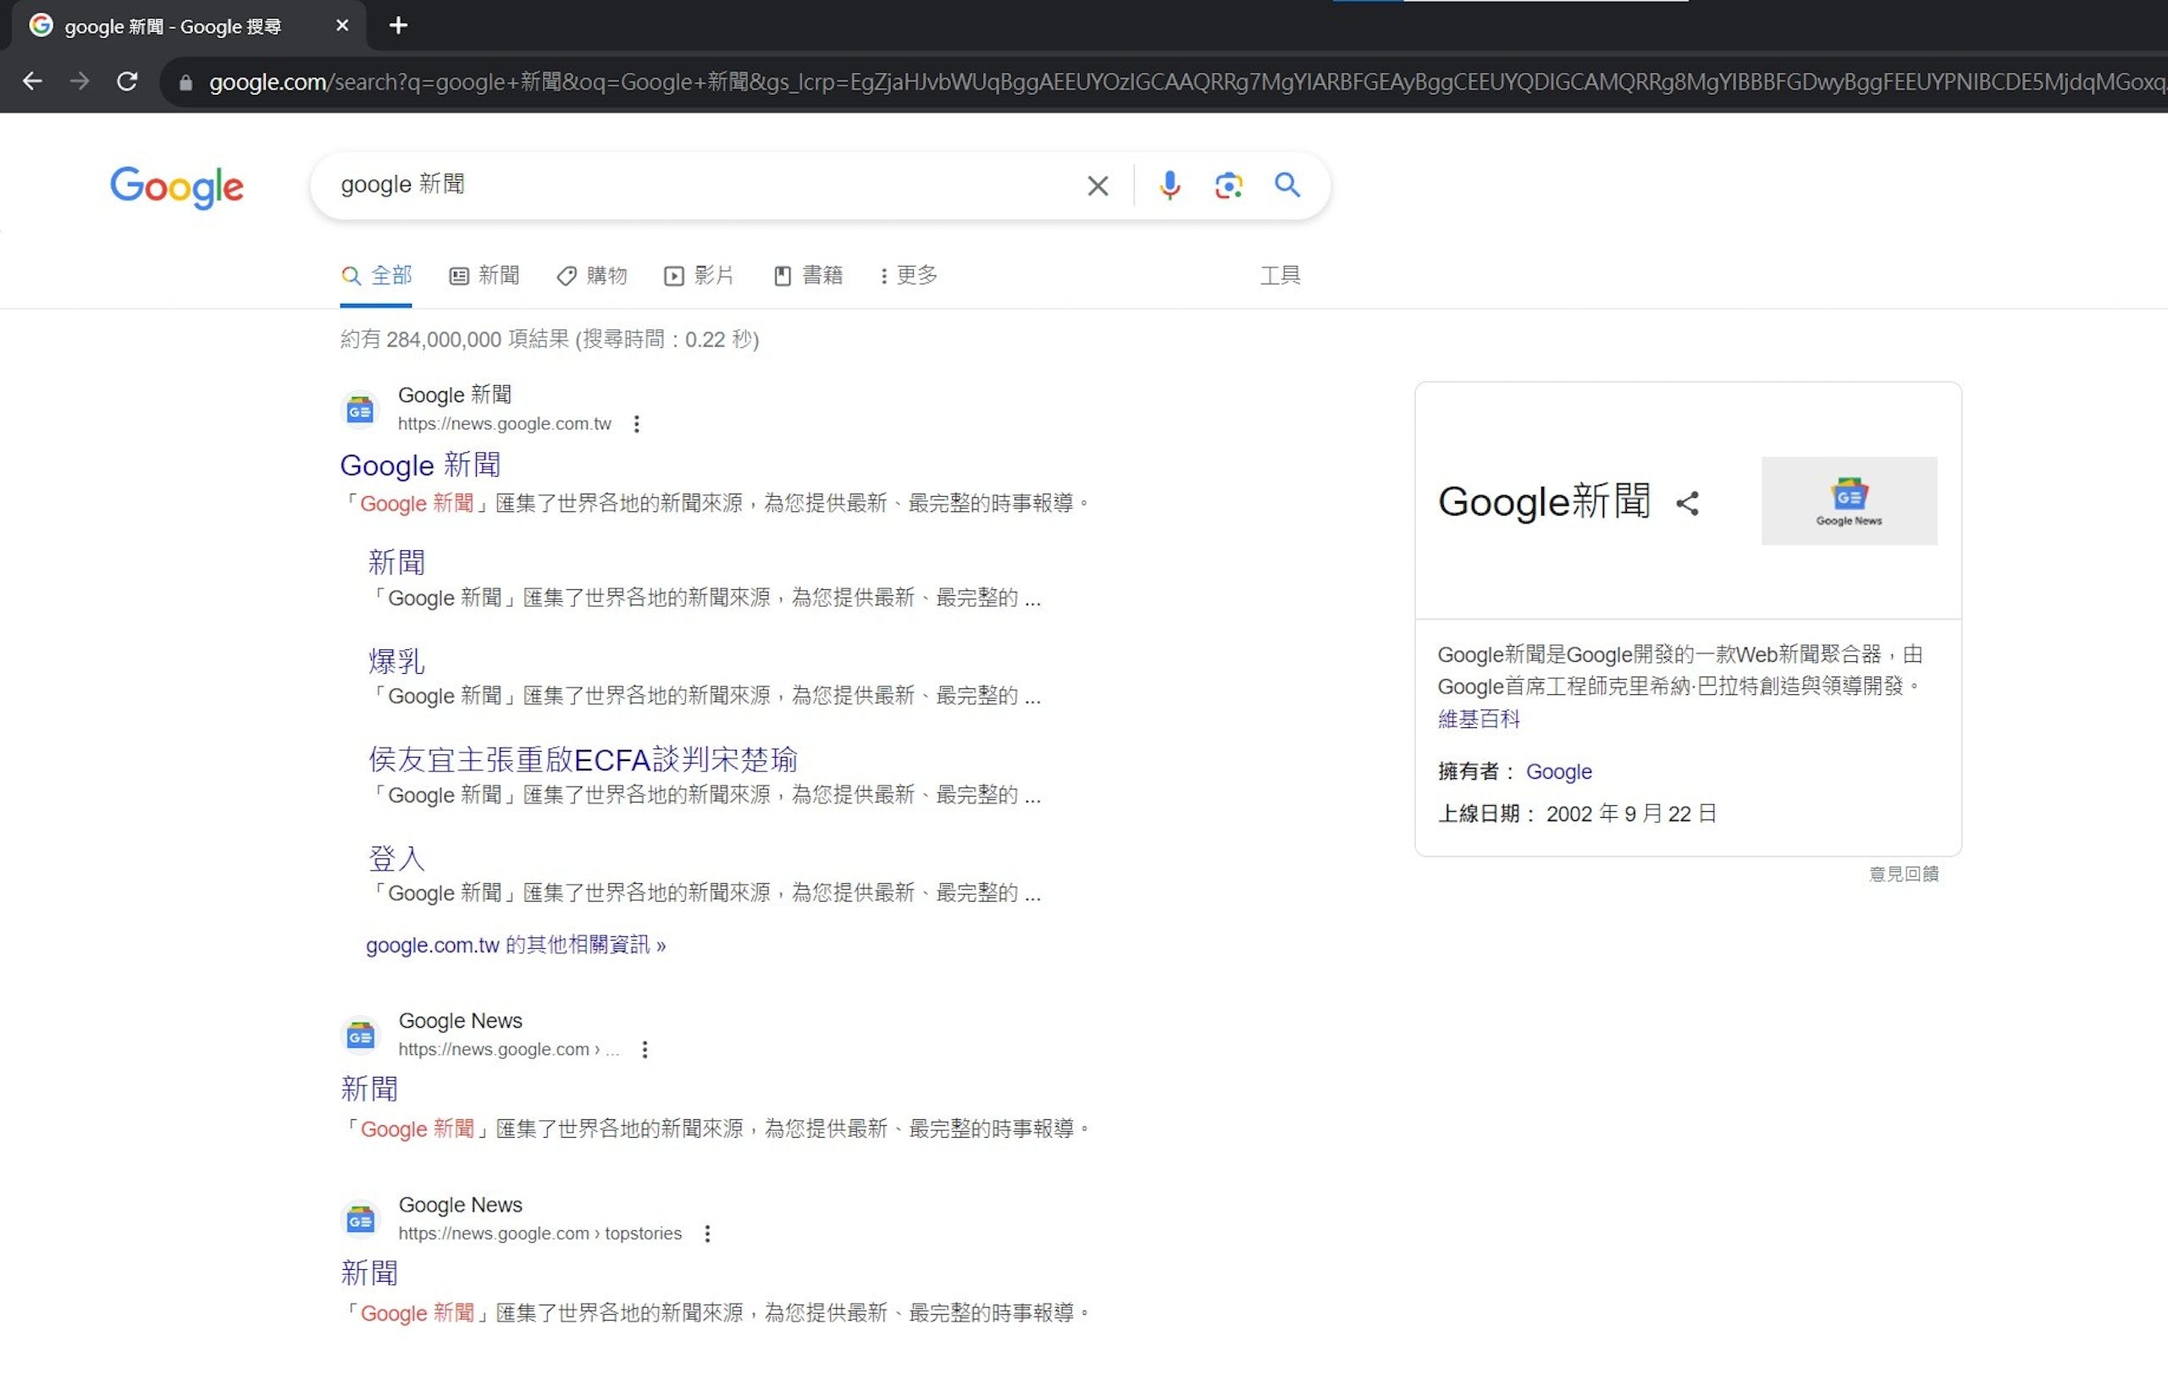Click the padlock site info icon
2168x1374 pixels.
pyautogui.click(x=185, y=83)
